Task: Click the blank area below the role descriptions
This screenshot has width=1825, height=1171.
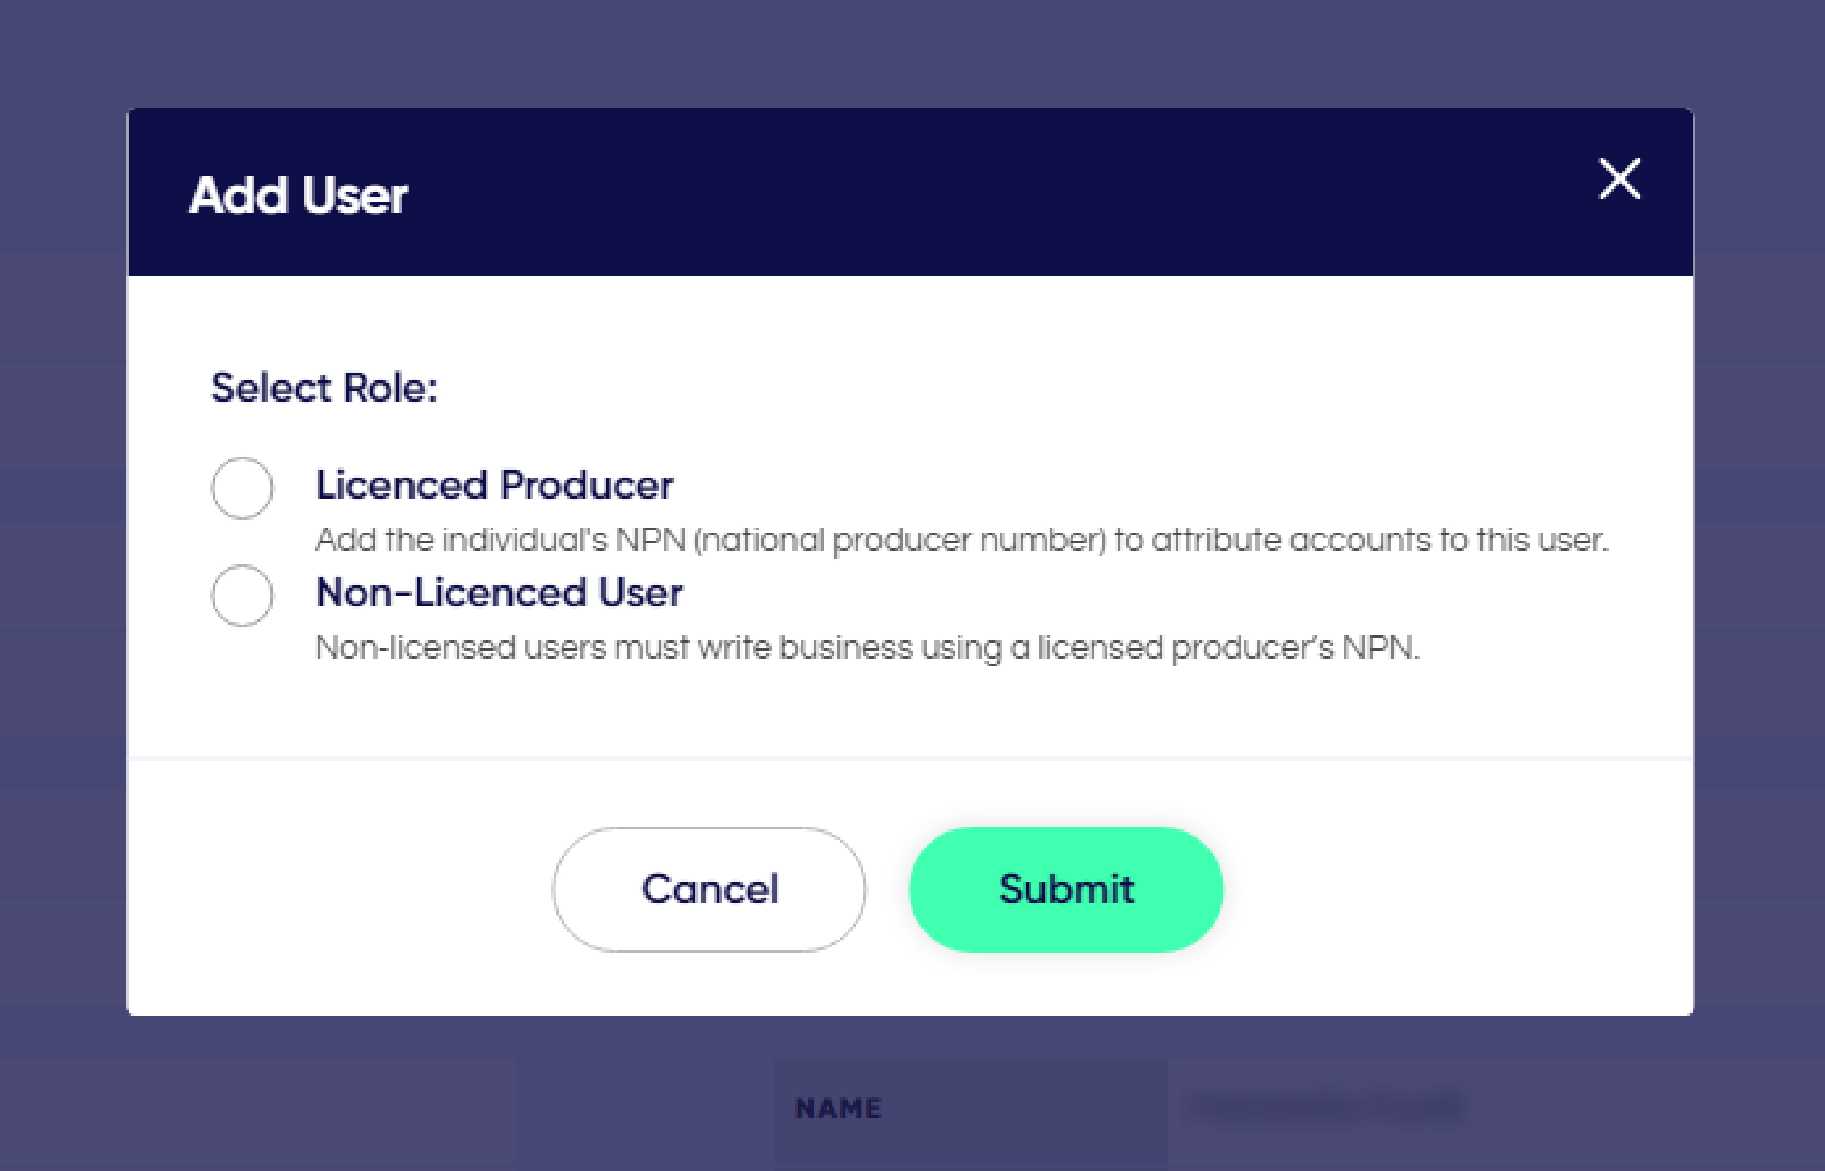Action: pyautogui.click(x=911, y=711)
